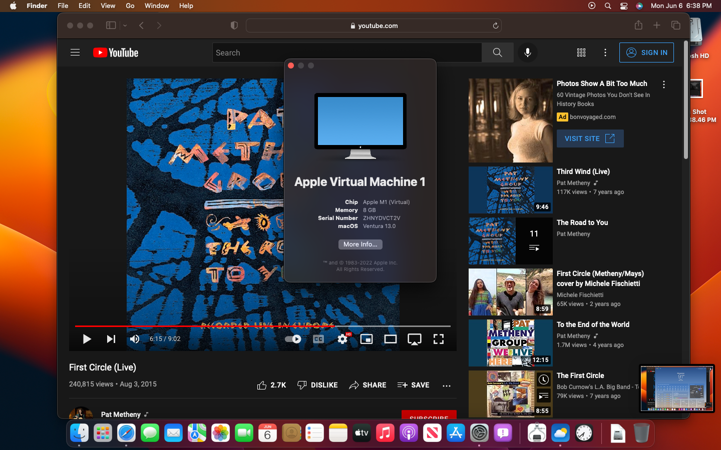Click the Pat Metheny channel name

click(121, 414)
